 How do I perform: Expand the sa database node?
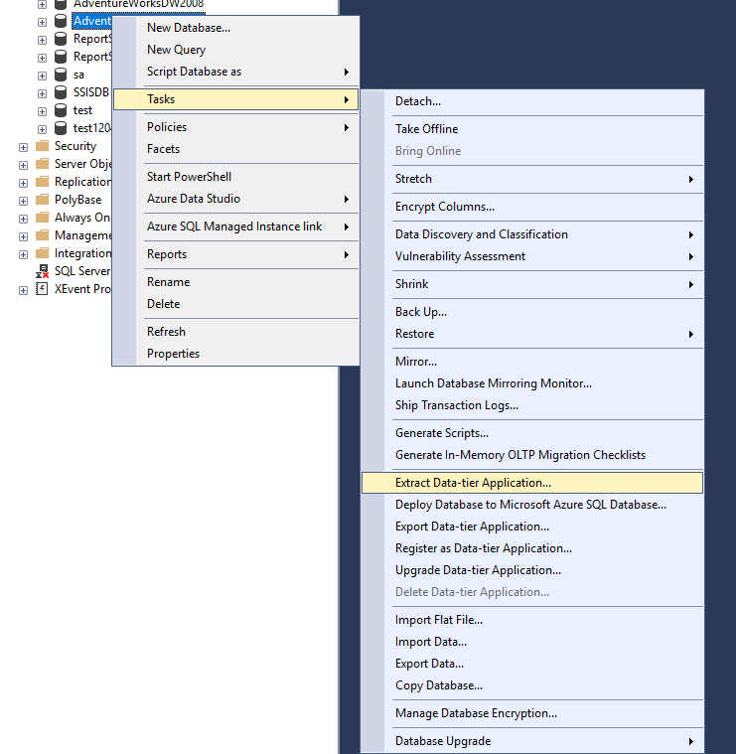click(x=43, y=75)
